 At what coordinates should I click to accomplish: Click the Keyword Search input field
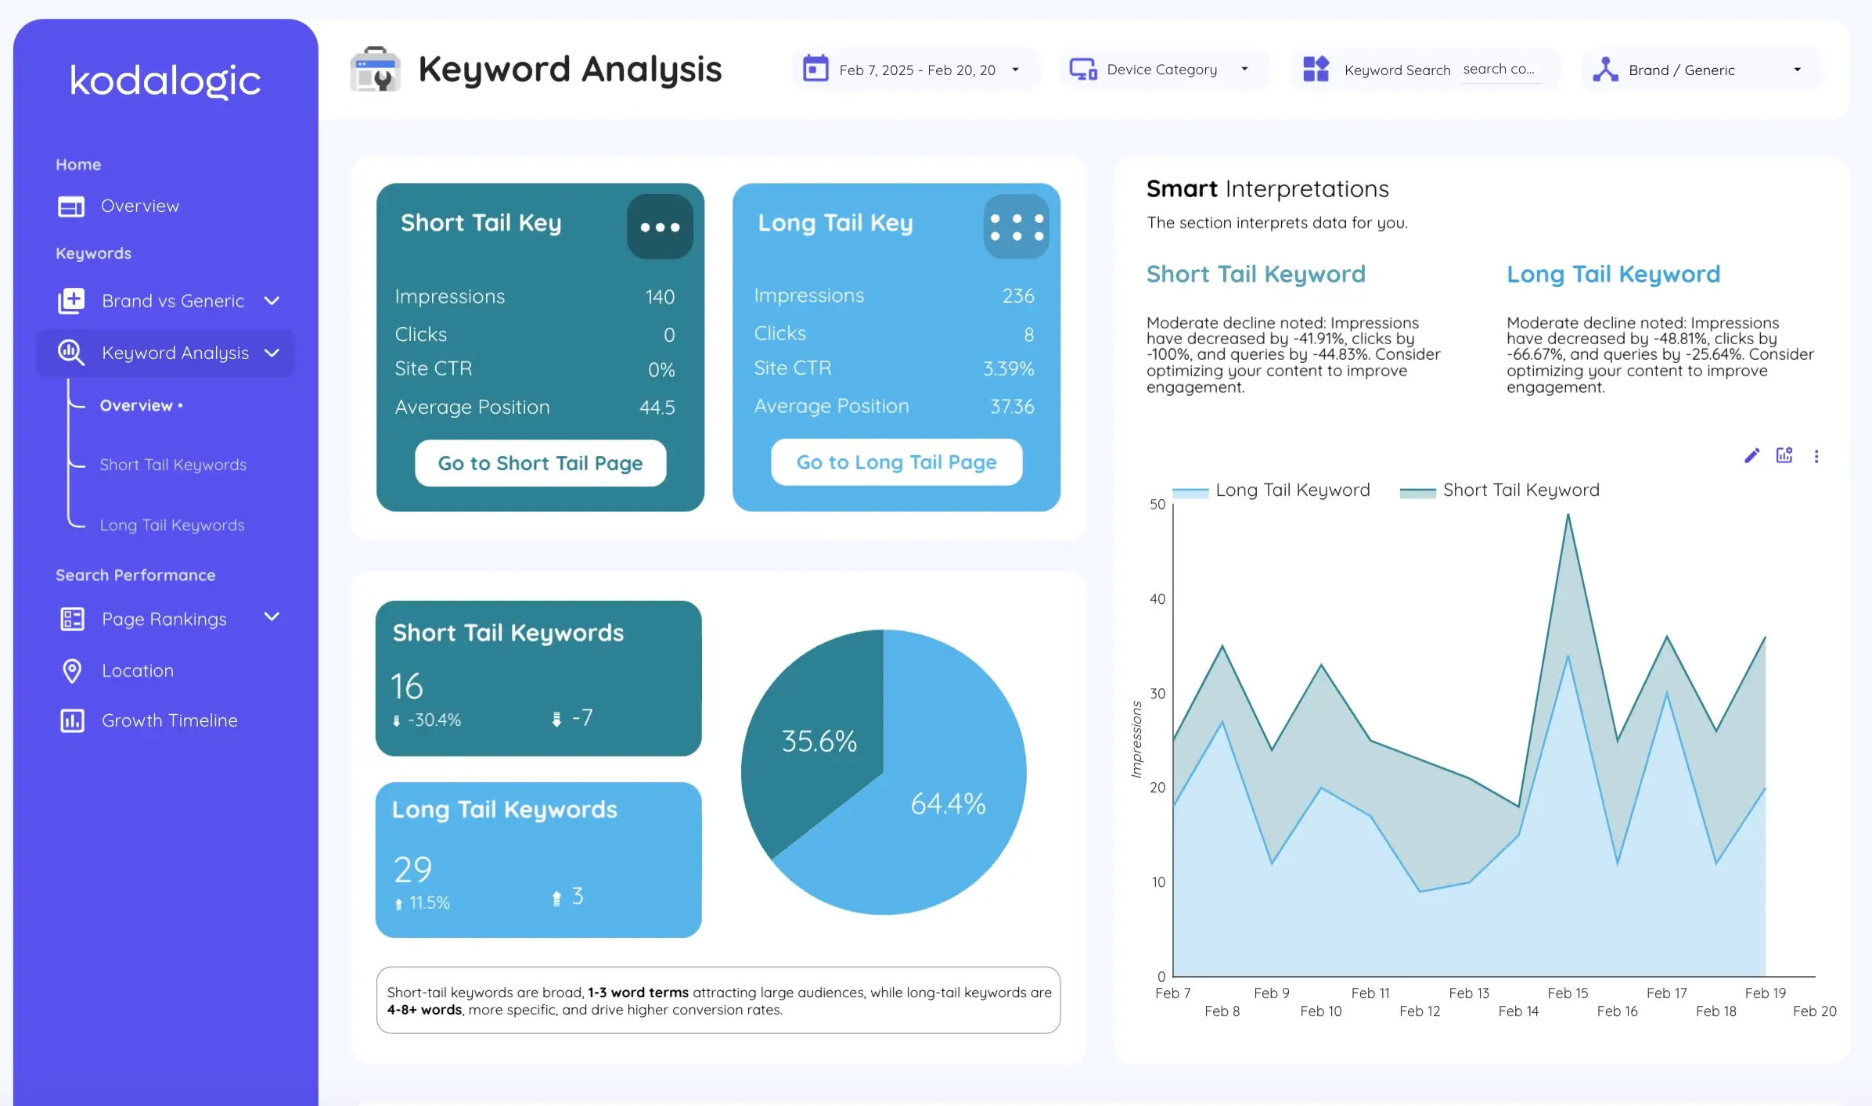[x=1501, y=70]
